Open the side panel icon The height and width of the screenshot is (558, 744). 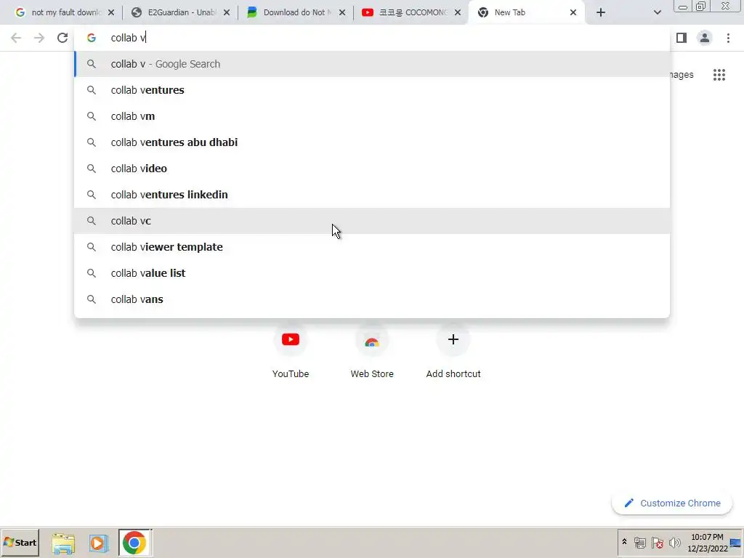point(682,38)
